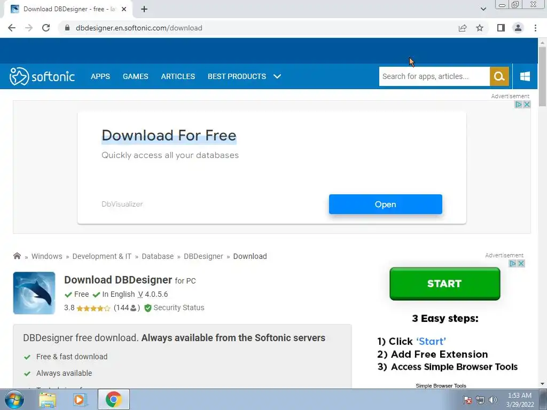Open the media player taskbar icon
The width and height of the screenshot is (547, 410).
pos(80,399)
